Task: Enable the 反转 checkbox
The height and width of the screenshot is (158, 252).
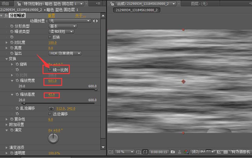Action: pos(50,37)
